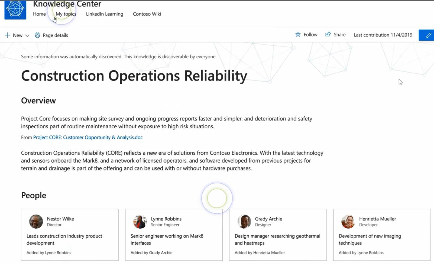Click the People section heading
This screenshot has width=434, height=264.
pyautogui.click(x=34, y=195)
